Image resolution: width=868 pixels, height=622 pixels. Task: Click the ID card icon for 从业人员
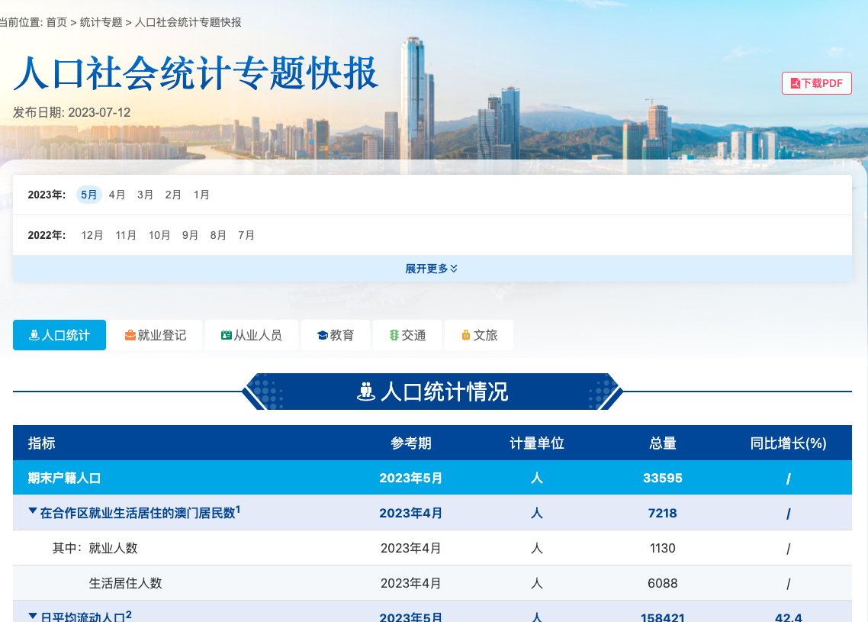tap(226, 335)
